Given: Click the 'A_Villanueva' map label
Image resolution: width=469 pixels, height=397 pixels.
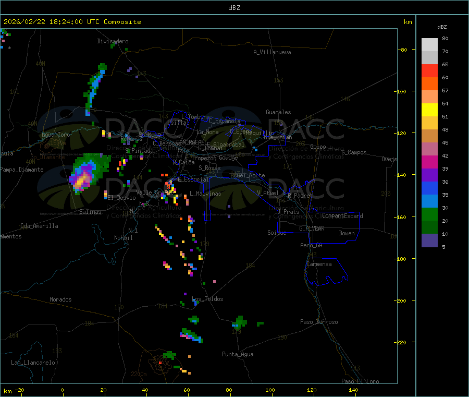Looking at the screenshot, I should 272,52.
